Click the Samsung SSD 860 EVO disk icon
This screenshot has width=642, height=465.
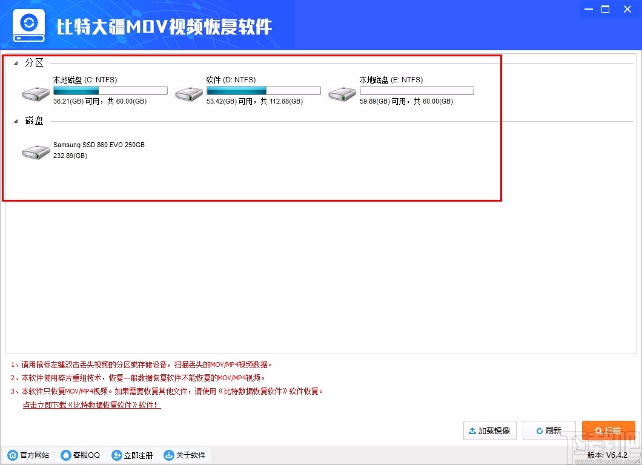coord(35,151)
